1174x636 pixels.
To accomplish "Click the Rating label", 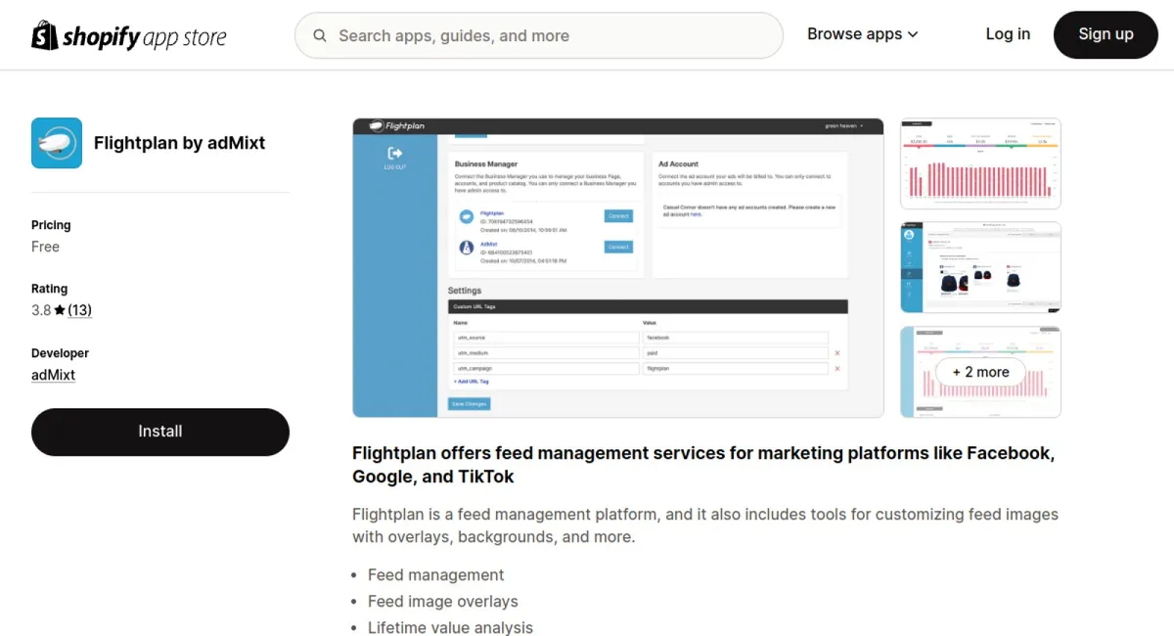I will (49, 289).
